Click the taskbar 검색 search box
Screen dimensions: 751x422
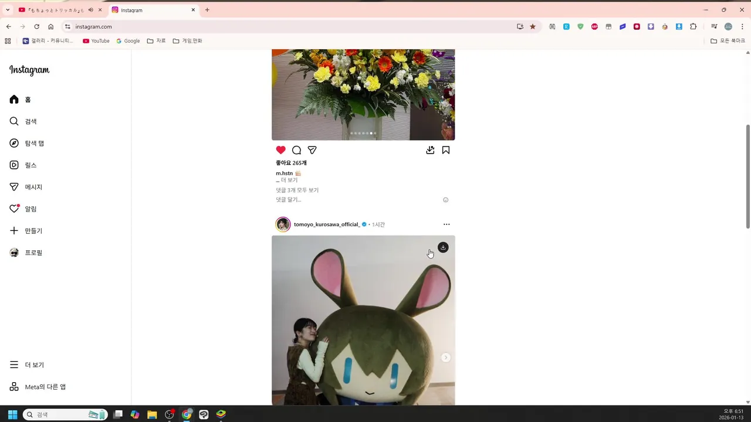(65, 414)
